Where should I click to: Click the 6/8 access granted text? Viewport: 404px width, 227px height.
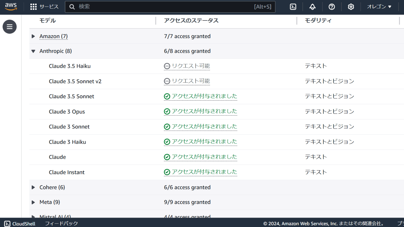pyautogui.click(x=187, y=51)
